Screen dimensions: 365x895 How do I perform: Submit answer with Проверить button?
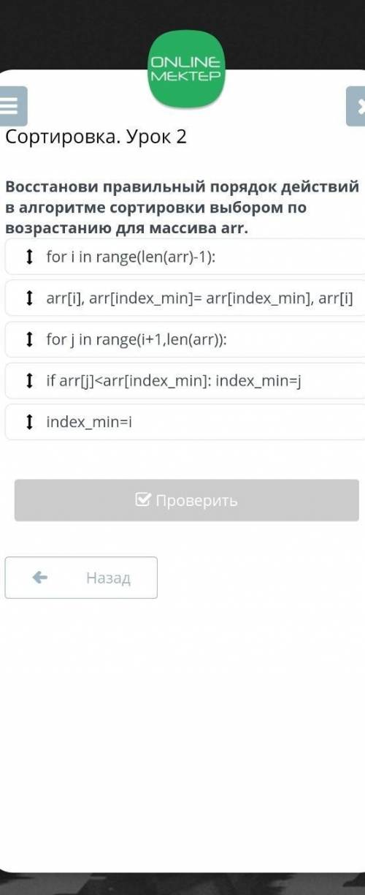coord(187,500)
